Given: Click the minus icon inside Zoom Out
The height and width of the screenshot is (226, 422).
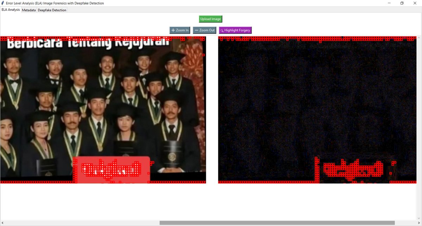Looking at the screenshot, I should pyautogui.click(x=197, y=30).
